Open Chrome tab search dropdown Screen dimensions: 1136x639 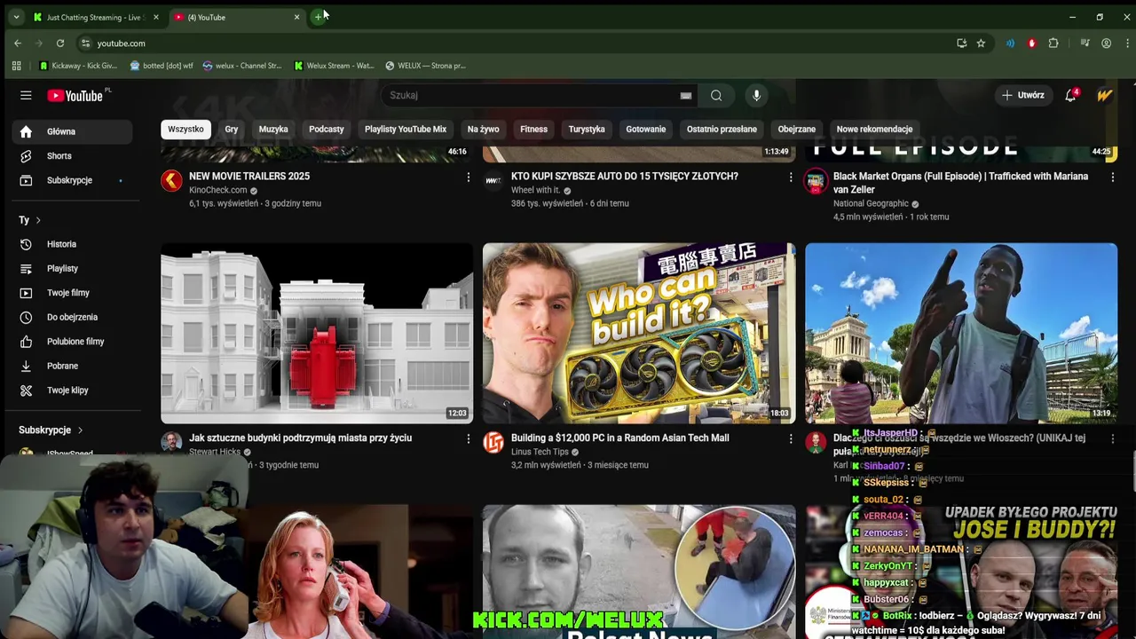tap(16, 17)
